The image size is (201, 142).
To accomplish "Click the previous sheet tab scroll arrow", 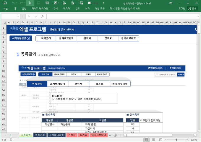I will (x=6, y=135).
